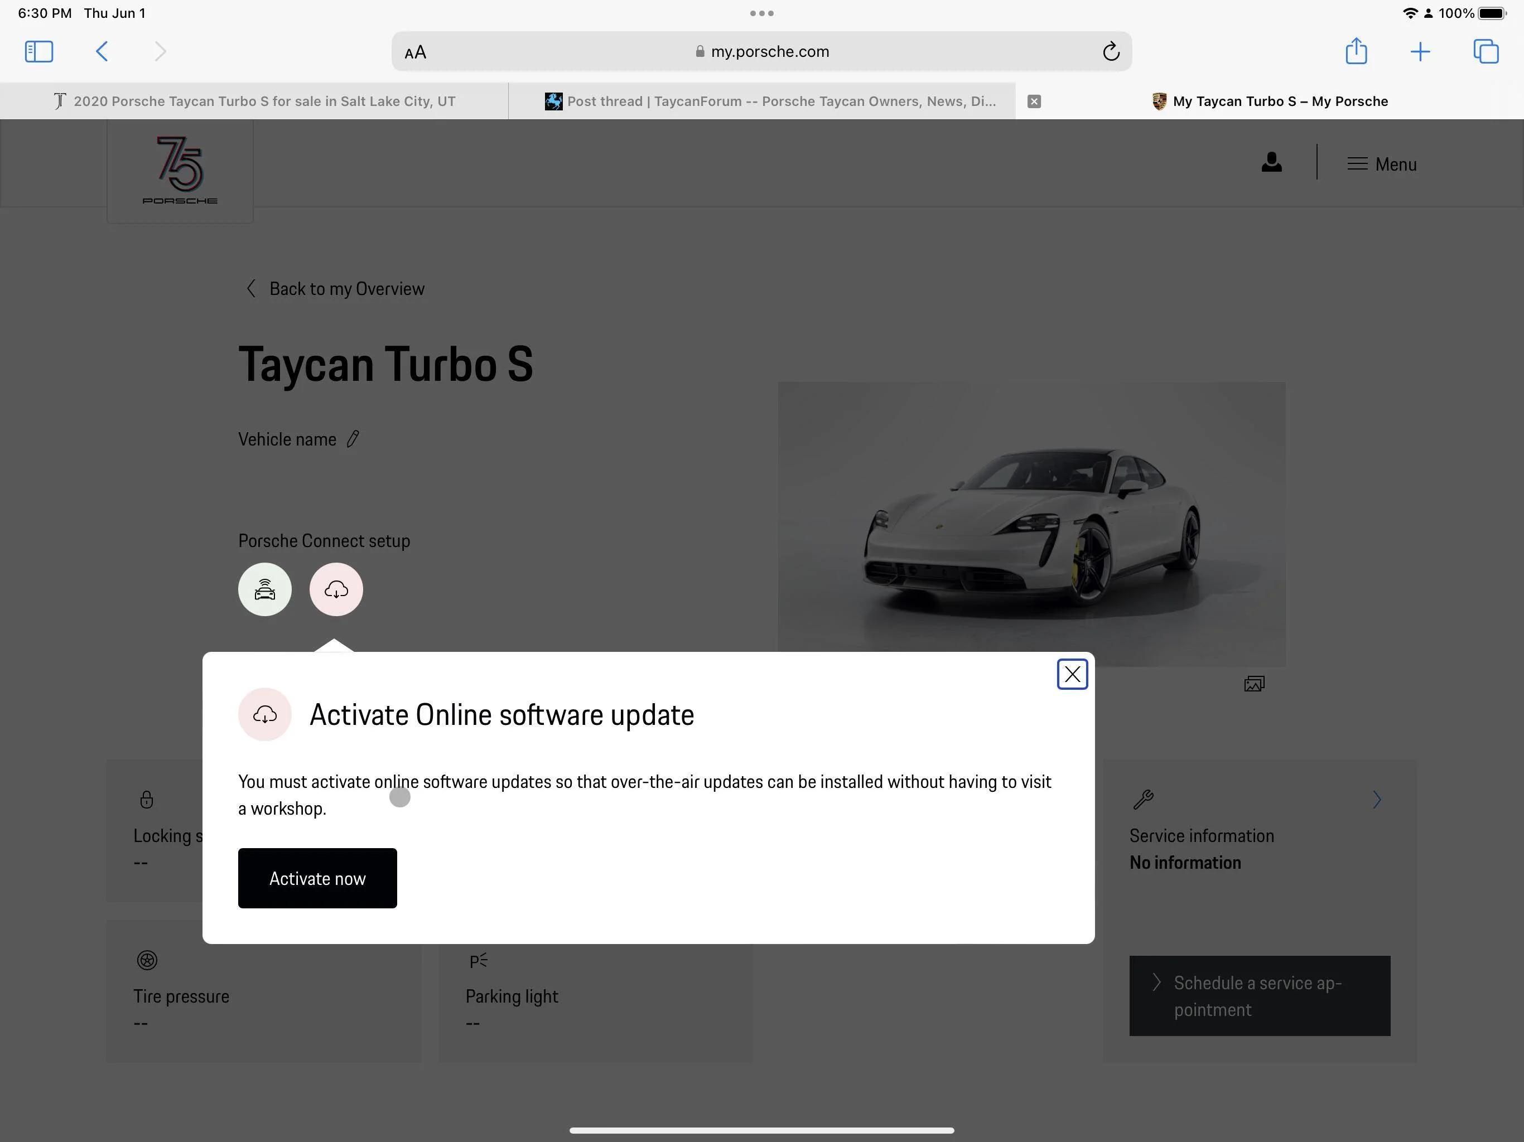Open the vehicle image gallery icon
Image resolution: width=1524 pixels, height=1142 pixels.
click(1254, 684)
